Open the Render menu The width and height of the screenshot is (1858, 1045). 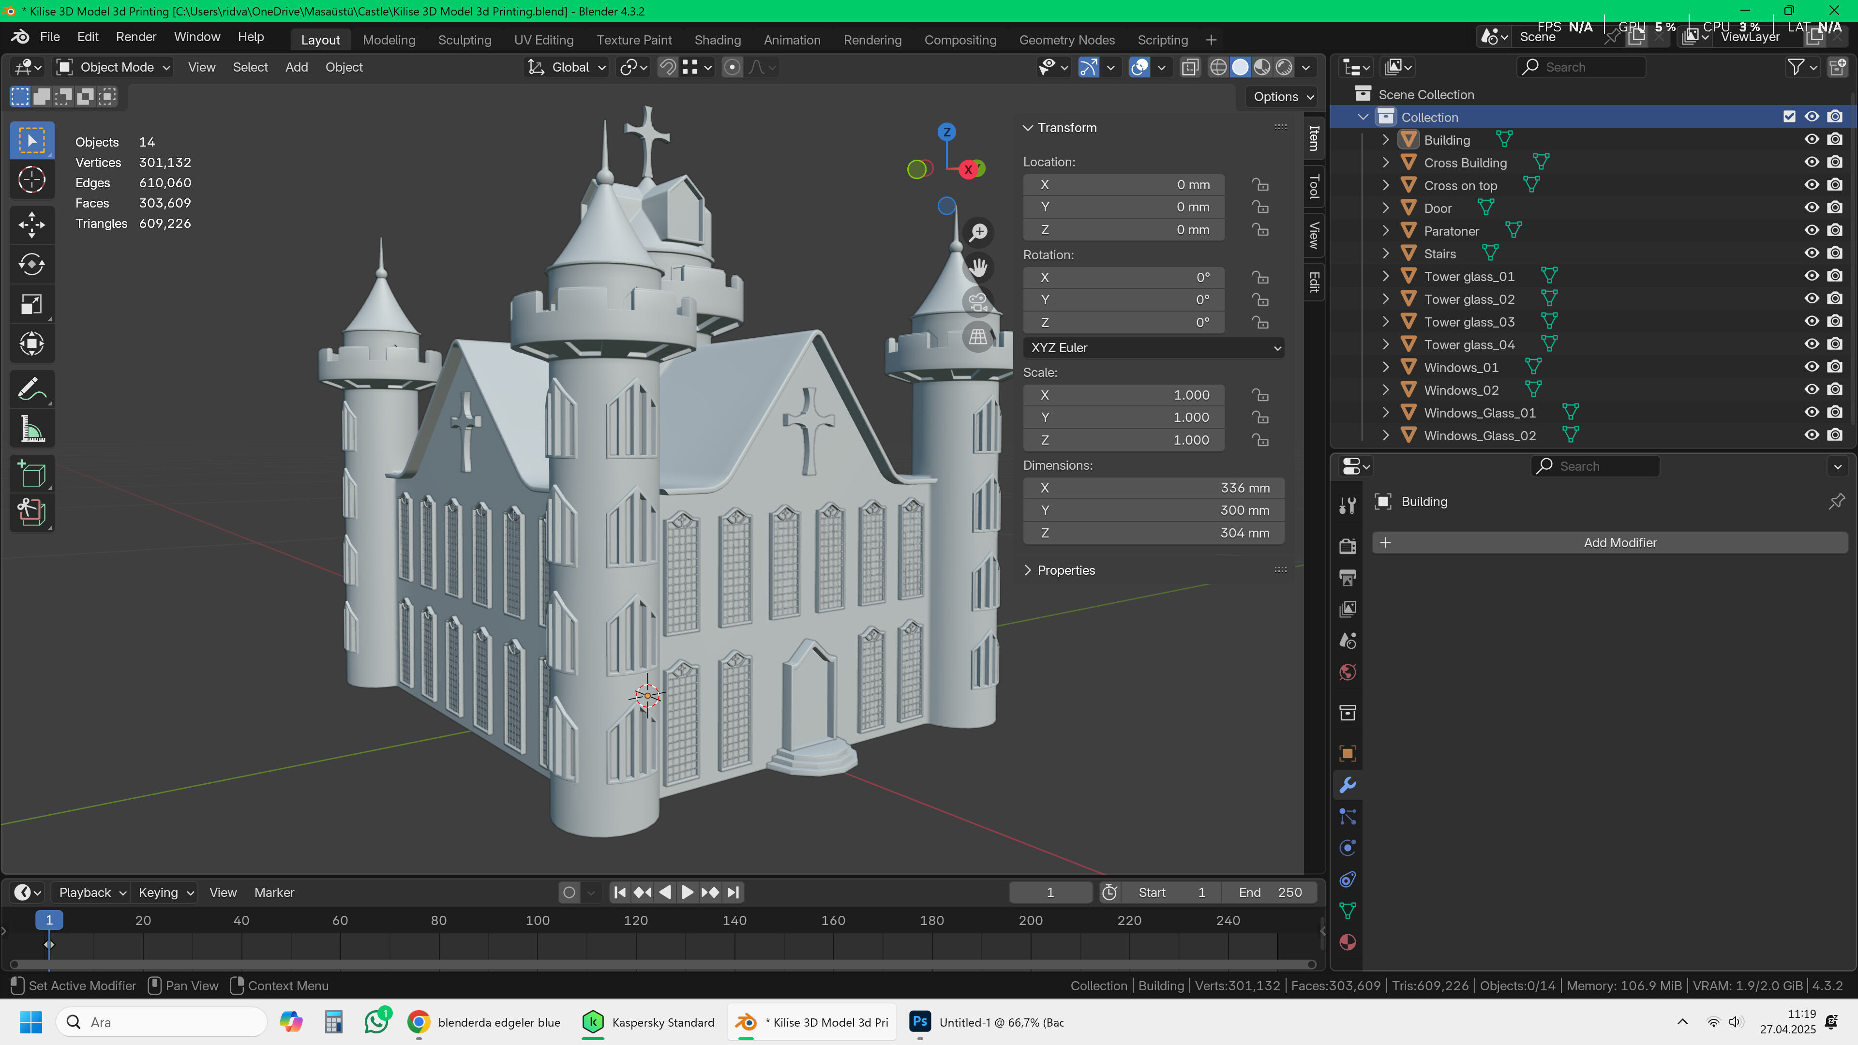[x=135, y=37]
